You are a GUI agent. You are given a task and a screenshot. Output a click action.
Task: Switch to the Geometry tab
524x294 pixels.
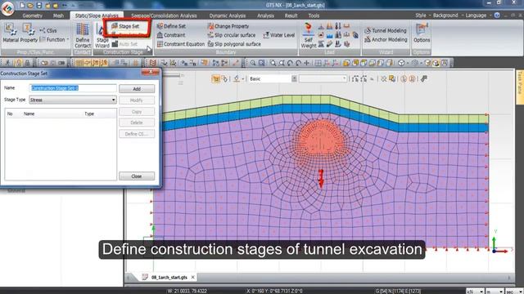[32, 16]
